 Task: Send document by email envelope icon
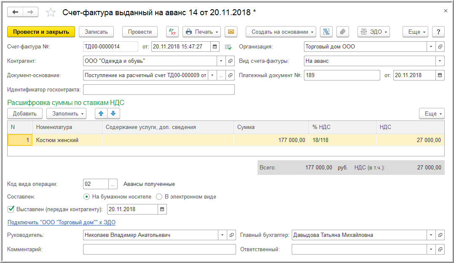pos(231,32)
